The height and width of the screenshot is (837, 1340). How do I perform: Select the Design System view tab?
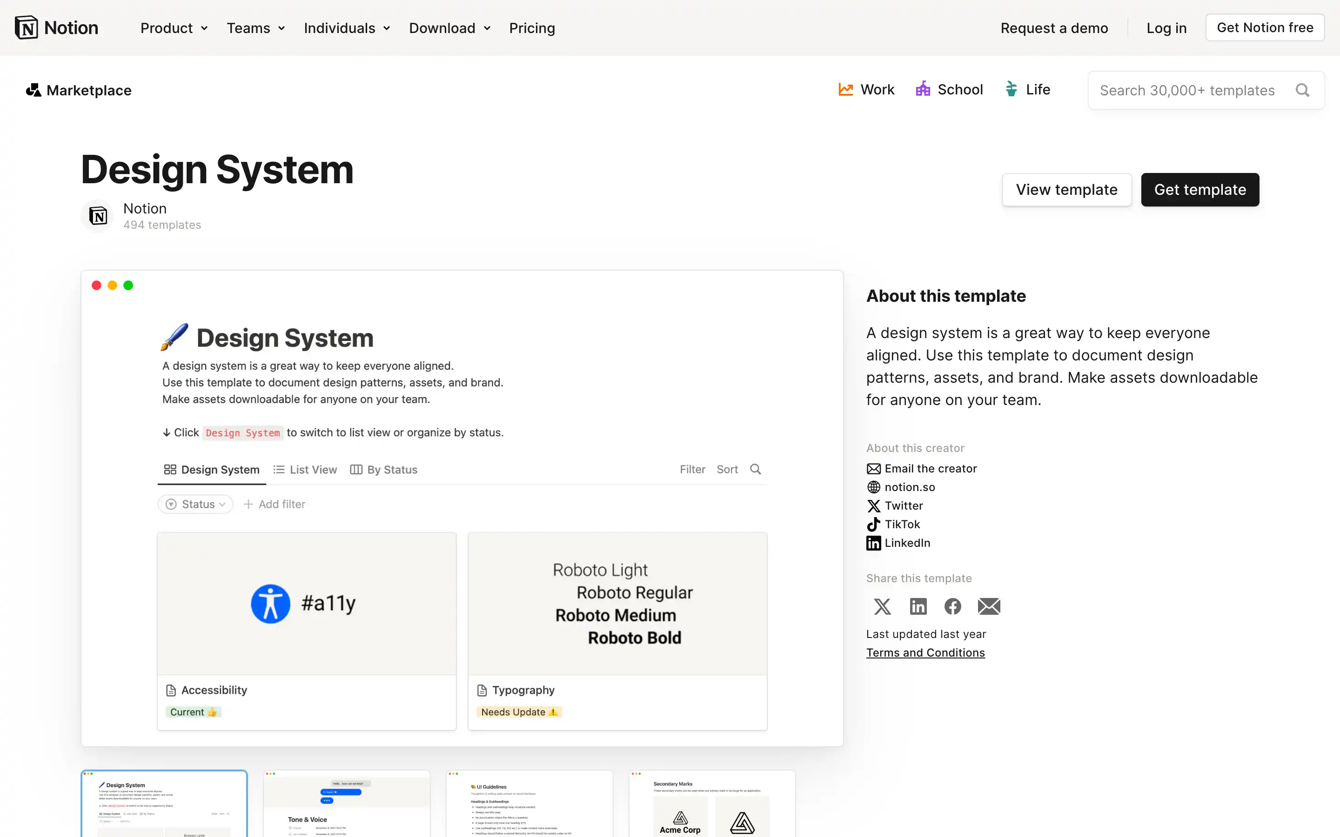[212, 470]
